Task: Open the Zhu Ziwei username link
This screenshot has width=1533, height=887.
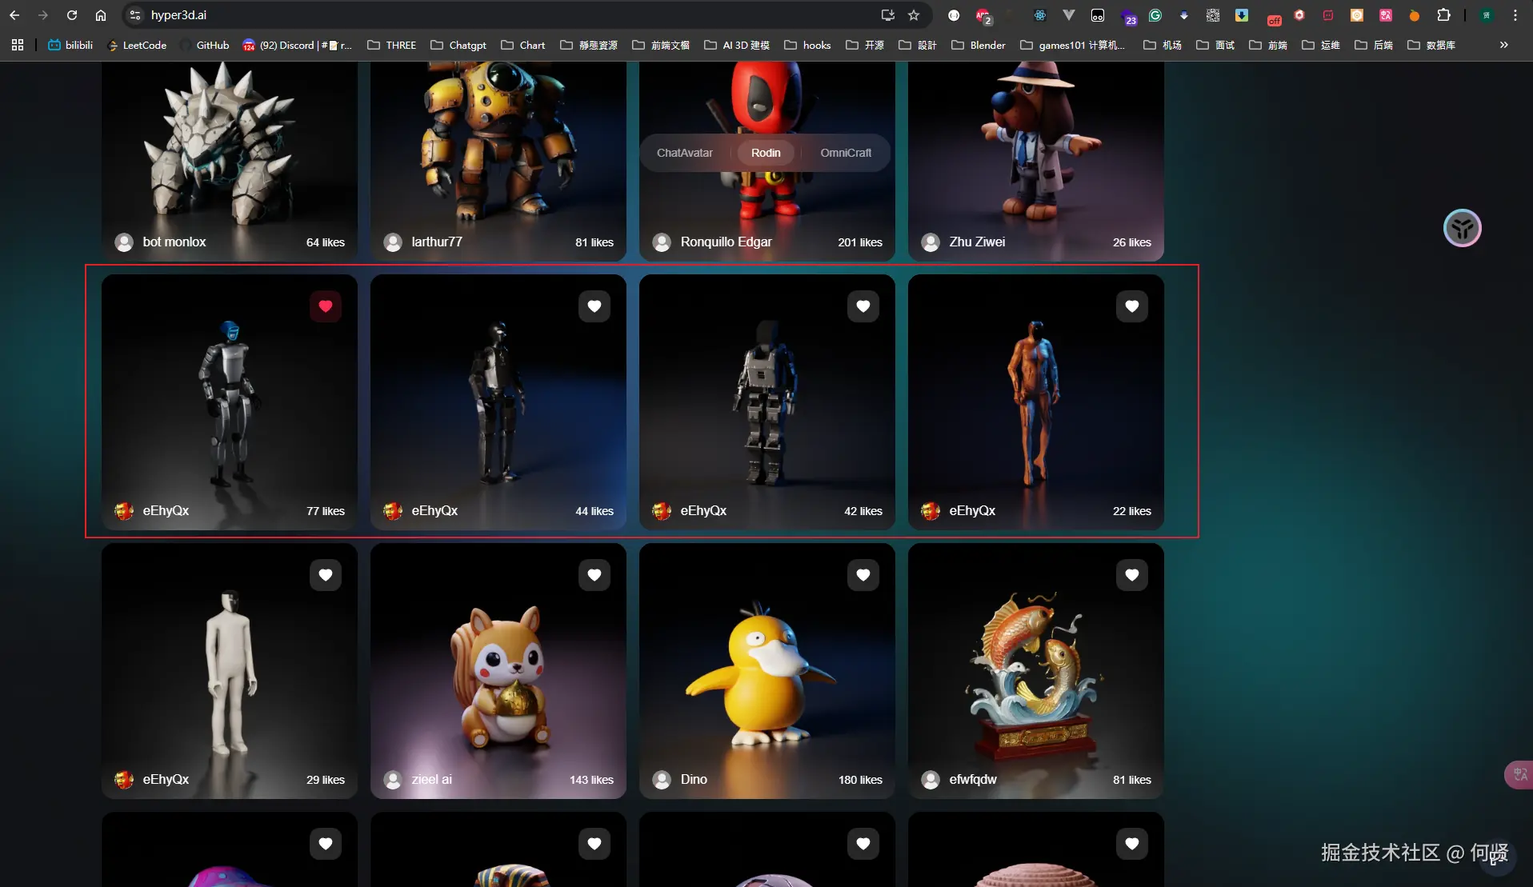Action: (977, 242)
